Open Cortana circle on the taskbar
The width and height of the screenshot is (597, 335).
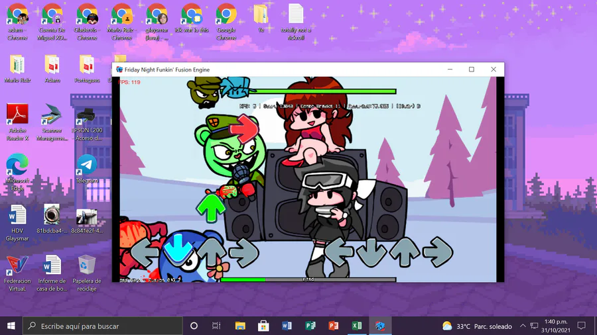tap(194, 326)
